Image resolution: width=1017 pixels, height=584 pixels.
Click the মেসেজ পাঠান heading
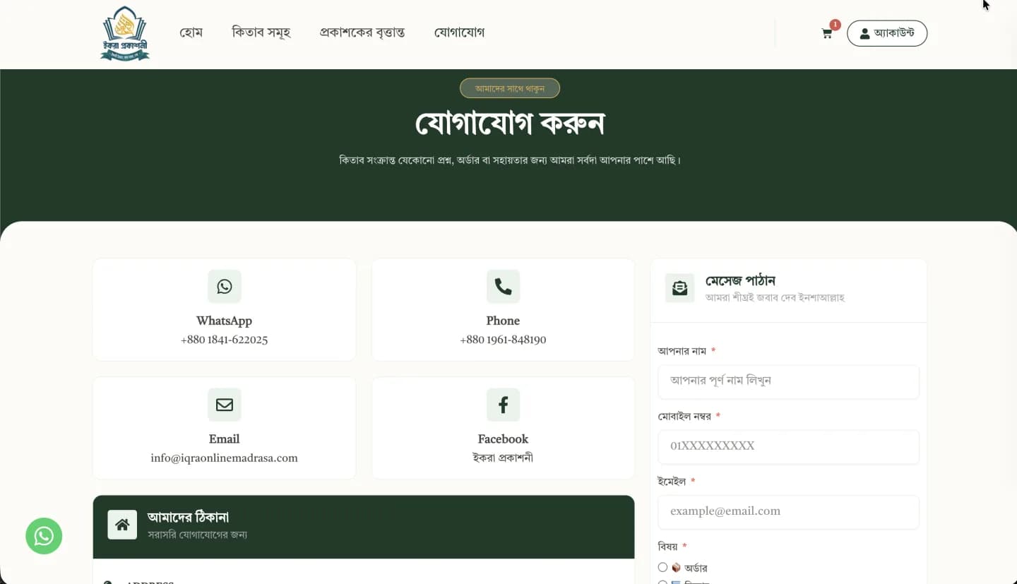[741, 281]
